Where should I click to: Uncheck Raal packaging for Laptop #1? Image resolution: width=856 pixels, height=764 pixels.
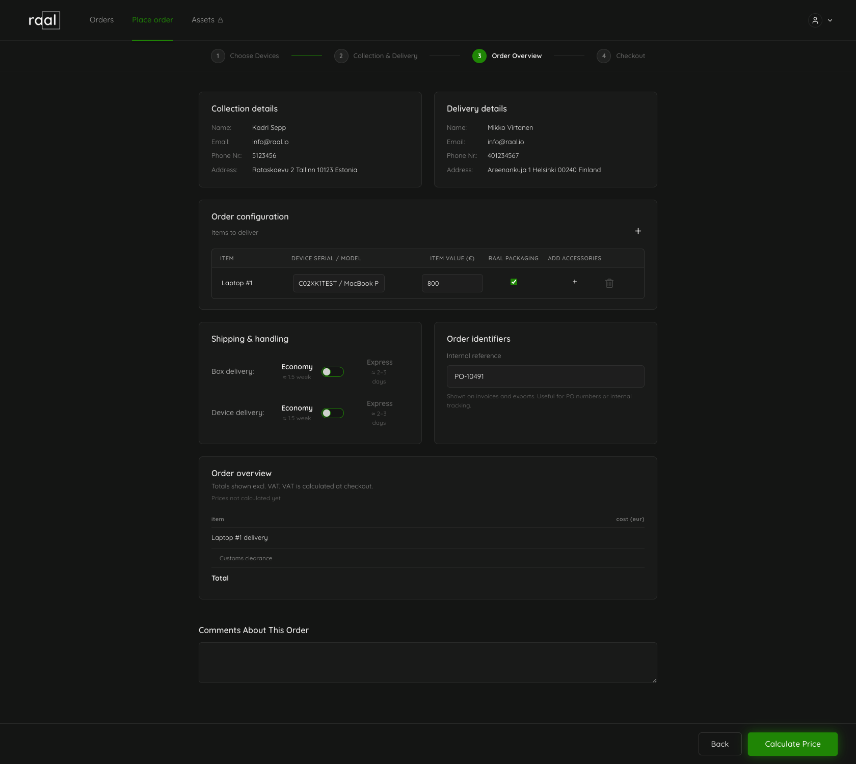514,282
